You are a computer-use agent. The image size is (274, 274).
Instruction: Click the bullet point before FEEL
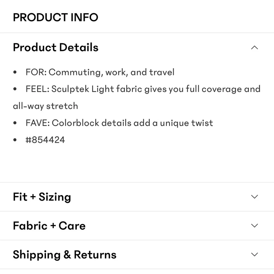point(15,89)
